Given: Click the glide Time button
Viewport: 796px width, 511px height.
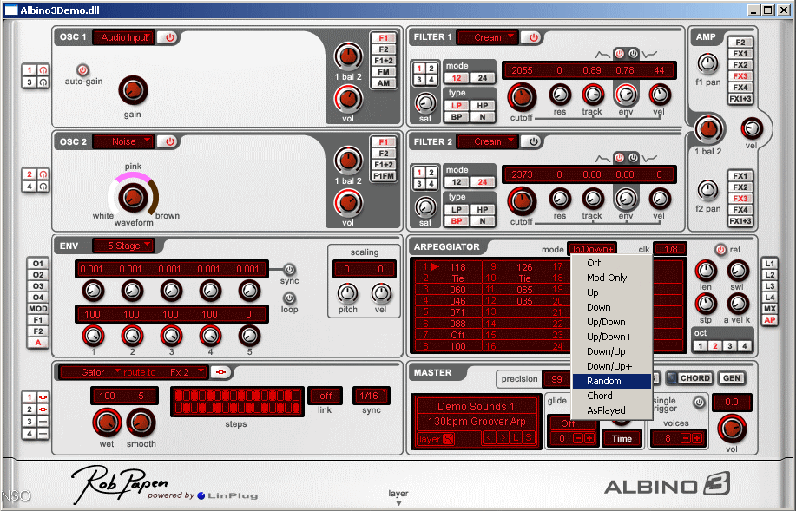Looking at the screenshot, I should click(x=622, y=438).
